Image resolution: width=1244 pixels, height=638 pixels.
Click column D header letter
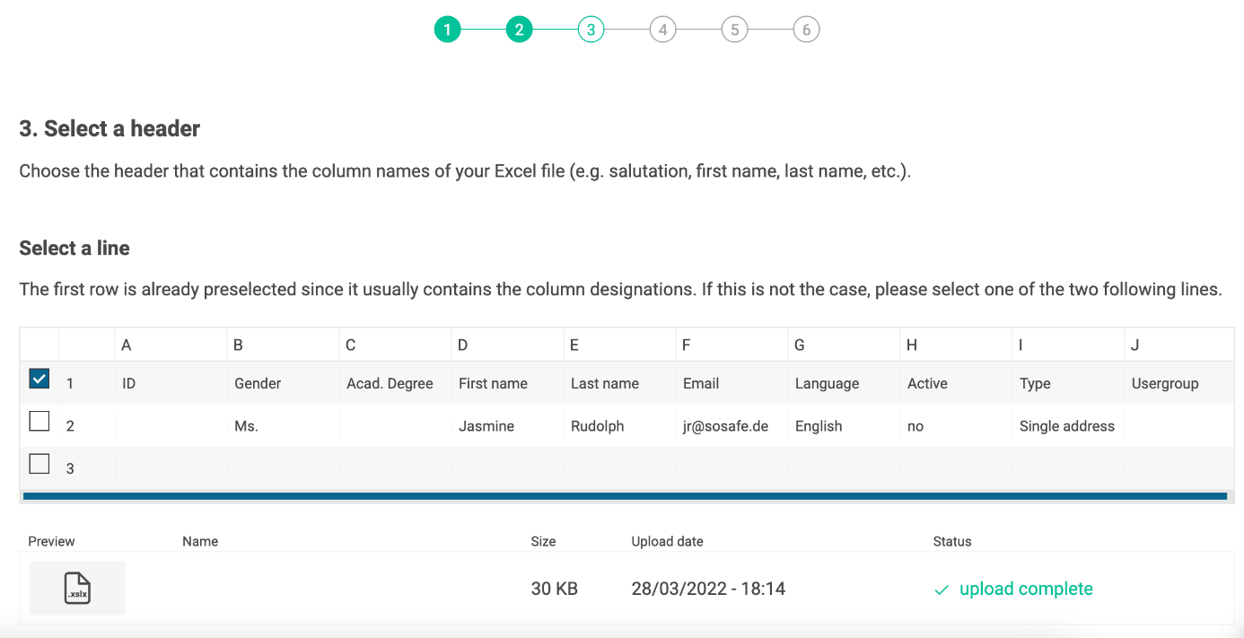(x=462, y=345)
